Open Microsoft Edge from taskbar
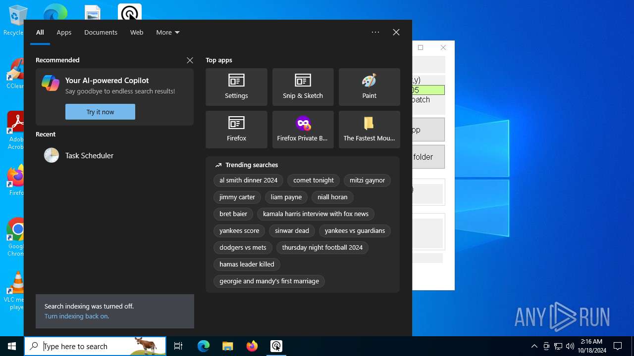This screenshot has height=356, width=634. (204, 346)
